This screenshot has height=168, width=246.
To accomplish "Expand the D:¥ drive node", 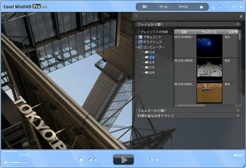I will [143, 57].
